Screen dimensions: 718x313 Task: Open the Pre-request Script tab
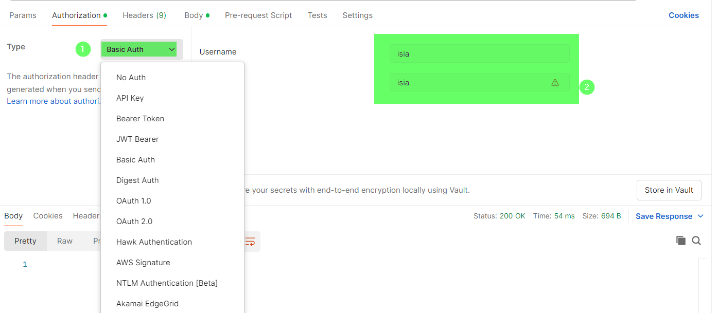pyautogui.click(x=258, y=15)
